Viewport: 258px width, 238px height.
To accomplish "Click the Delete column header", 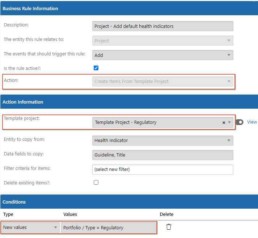I will 166,214.
